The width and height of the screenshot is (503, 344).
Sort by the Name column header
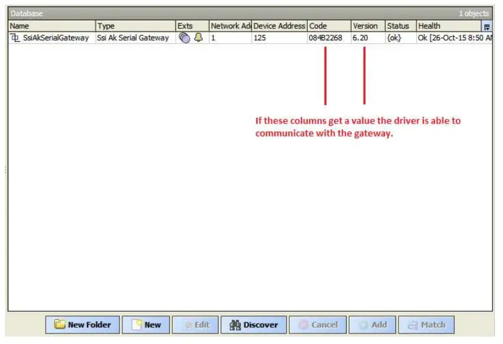52,26
